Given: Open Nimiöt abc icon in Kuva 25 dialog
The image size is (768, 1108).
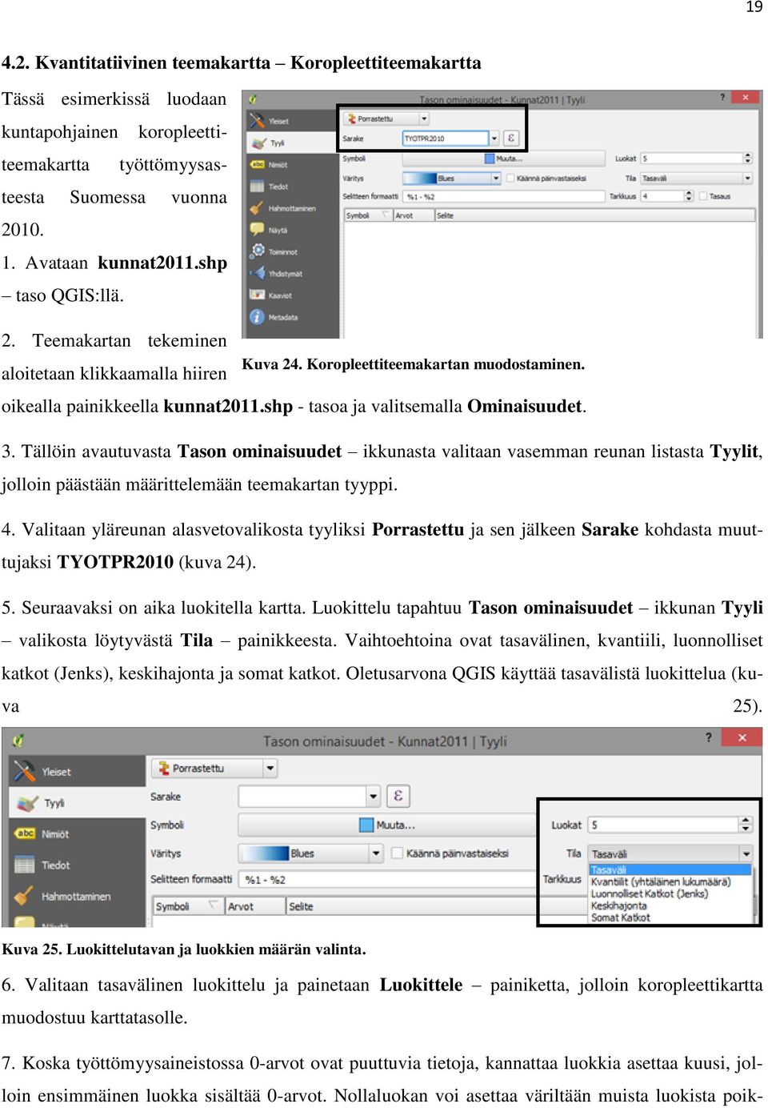Looking at the screenshot, I should [25, 833].
